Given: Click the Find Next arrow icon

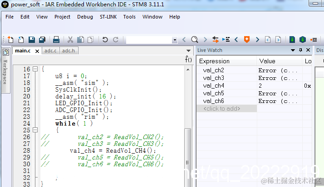Looking at the screenshot, I should 205,39.
